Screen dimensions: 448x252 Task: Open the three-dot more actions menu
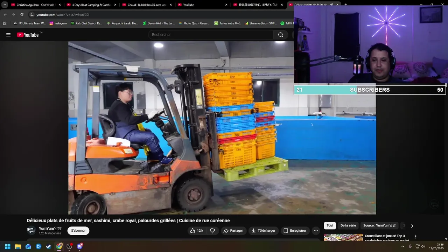pyautogui.click(x=316, y=231)
